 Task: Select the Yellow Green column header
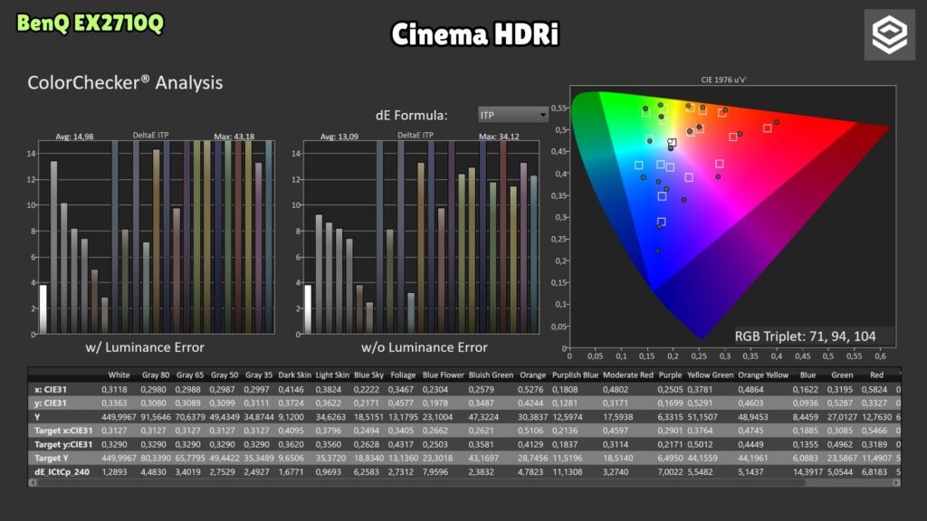pos(710,375)
